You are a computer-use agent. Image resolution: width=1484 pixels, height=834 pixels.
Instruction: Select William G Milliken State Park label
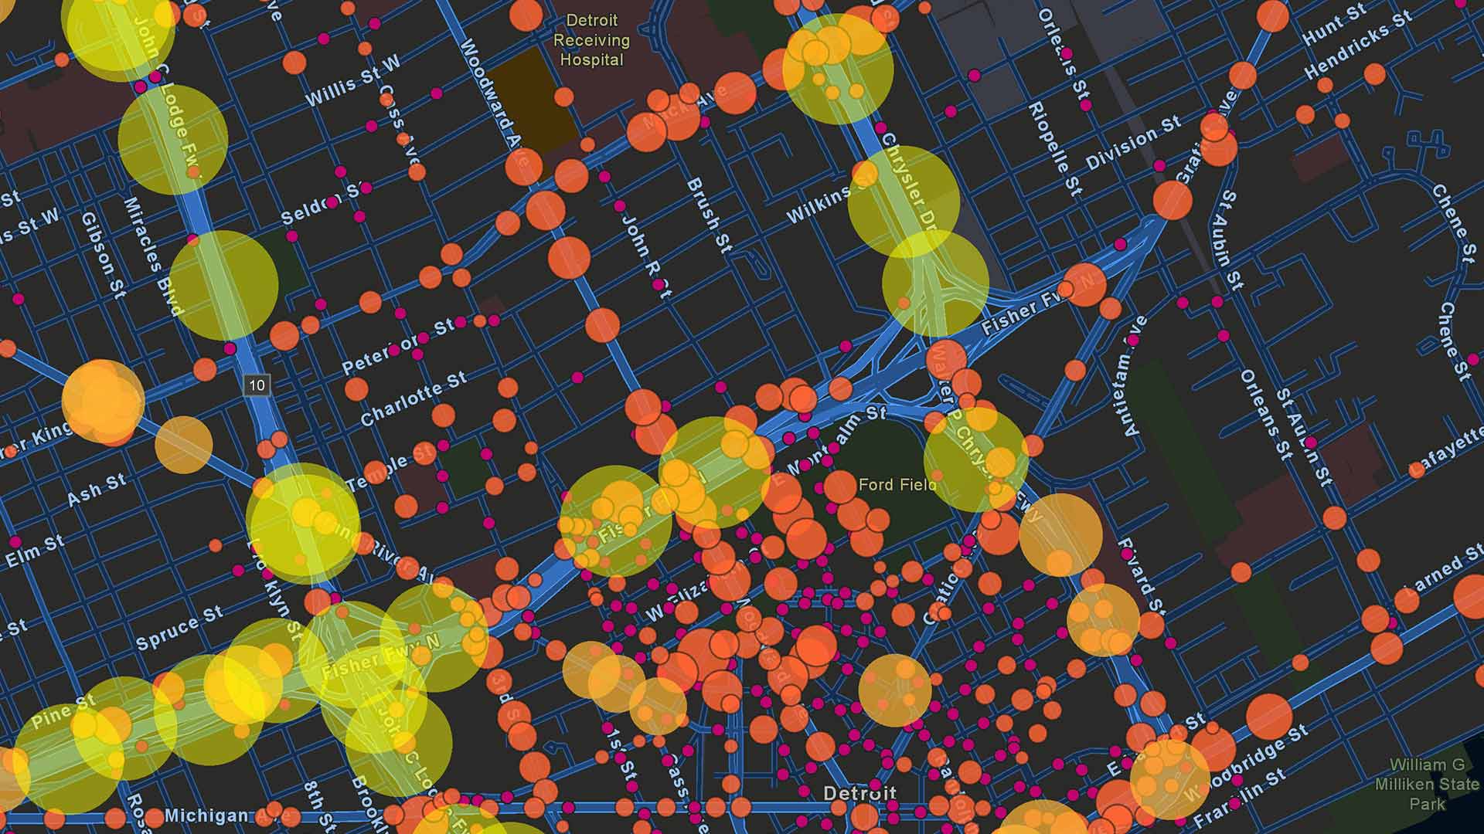coord(1427,784)
